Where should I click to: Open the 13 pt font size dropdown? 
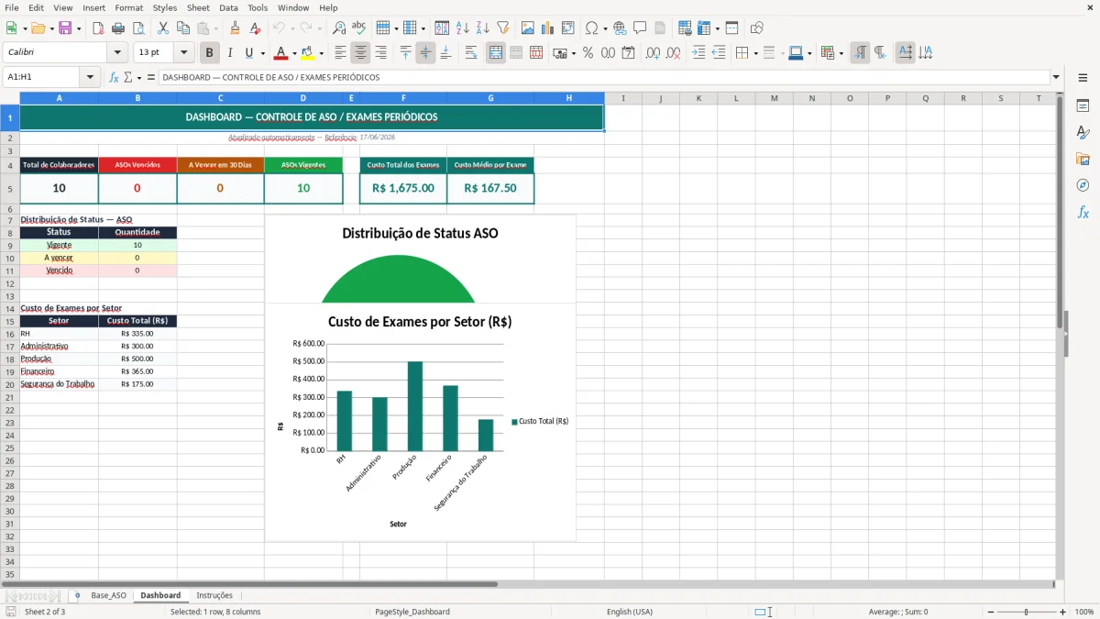tap(184, 53)
